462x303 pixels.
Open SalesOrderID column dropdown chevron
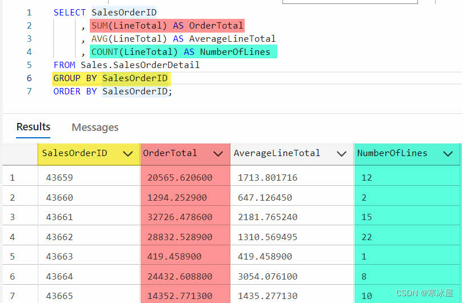128,154
